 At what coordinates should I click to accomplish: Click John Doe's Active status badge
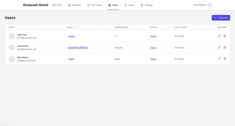(153, 36)
